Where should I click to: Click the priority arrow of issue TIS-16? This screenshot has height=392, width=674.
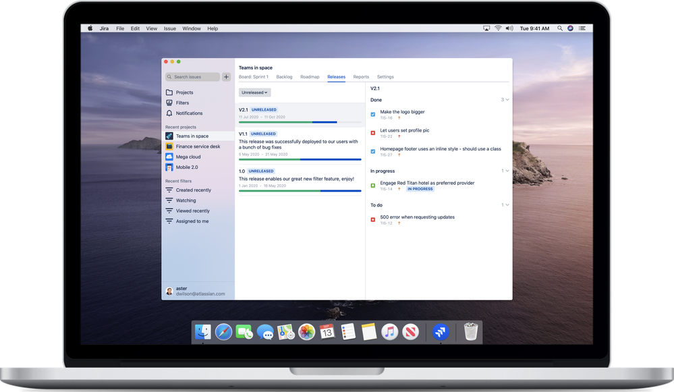[x=399, y=118]
